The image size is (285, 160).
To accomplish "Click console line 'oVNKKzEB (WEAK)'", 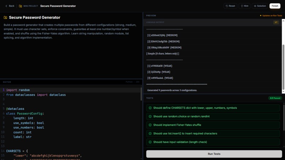I will (160, 66).
